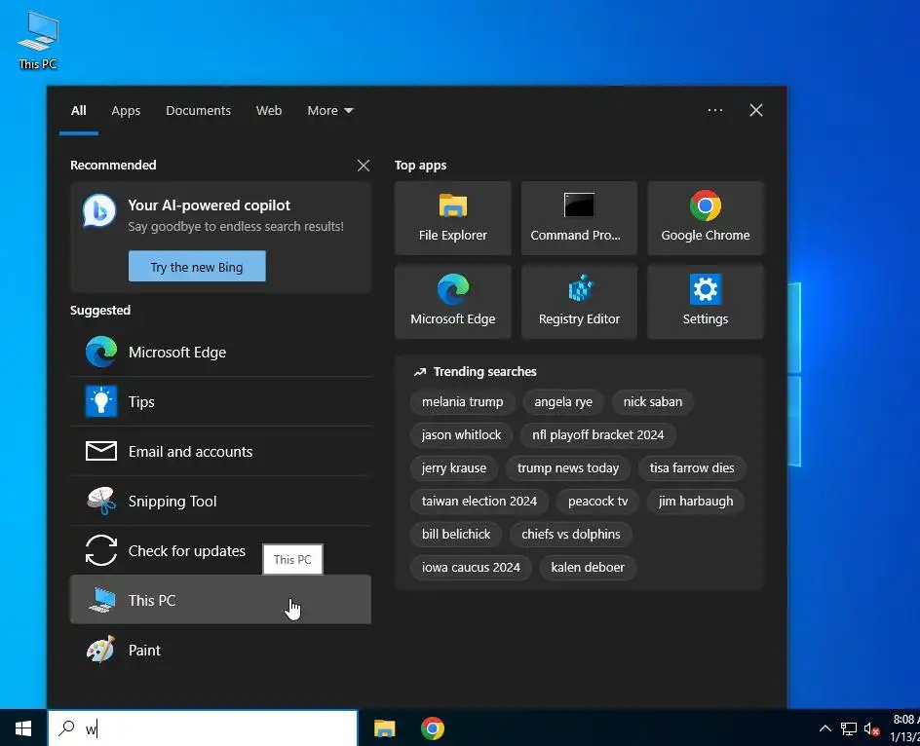
Task: Open File Explorer from Top apps
Action: coord(452,218)
